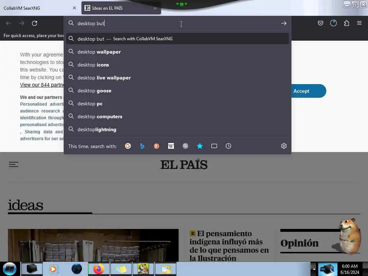The image size is (368, 276).
Task: Reload the current page
Action: pos(34,23)
